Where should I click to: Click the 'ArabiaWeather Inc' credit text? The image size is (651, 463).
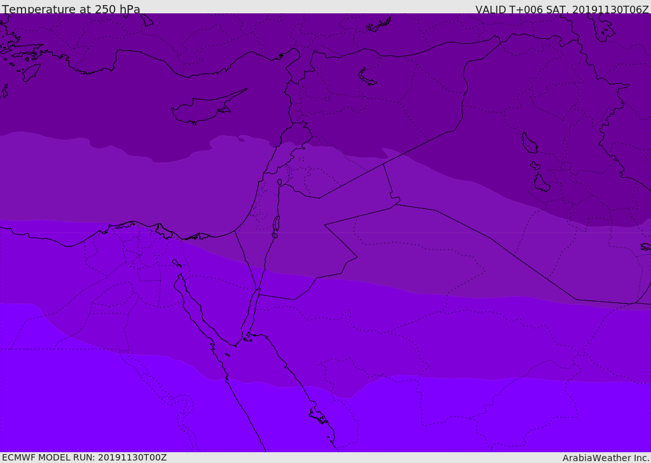605,458
